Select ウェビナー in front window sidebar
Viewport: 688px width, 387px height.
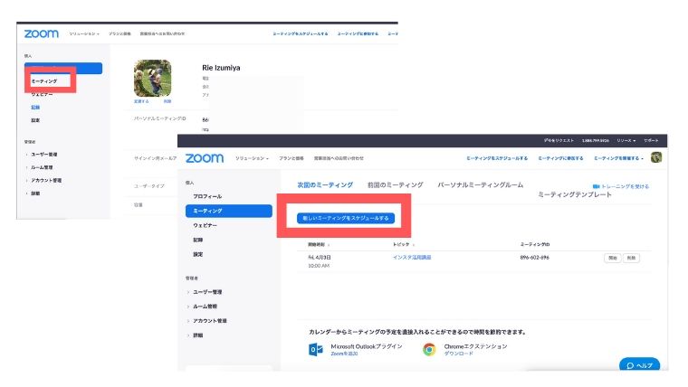click(205, 225)
